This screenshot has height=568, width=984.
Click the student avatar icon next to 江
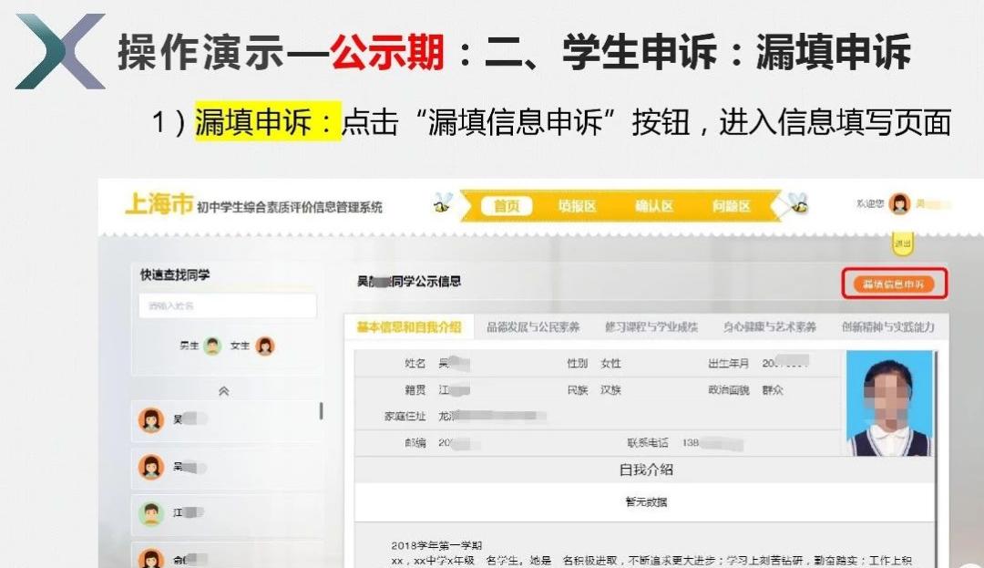tap(151, 512)
